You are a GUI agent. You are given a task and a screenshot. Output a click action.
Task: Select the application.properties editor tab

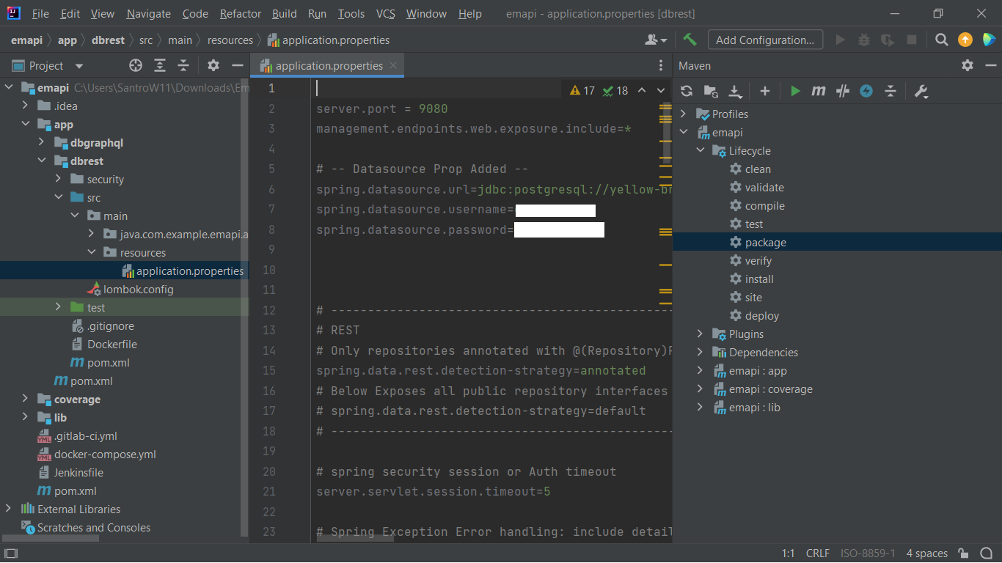click(328, 65)
